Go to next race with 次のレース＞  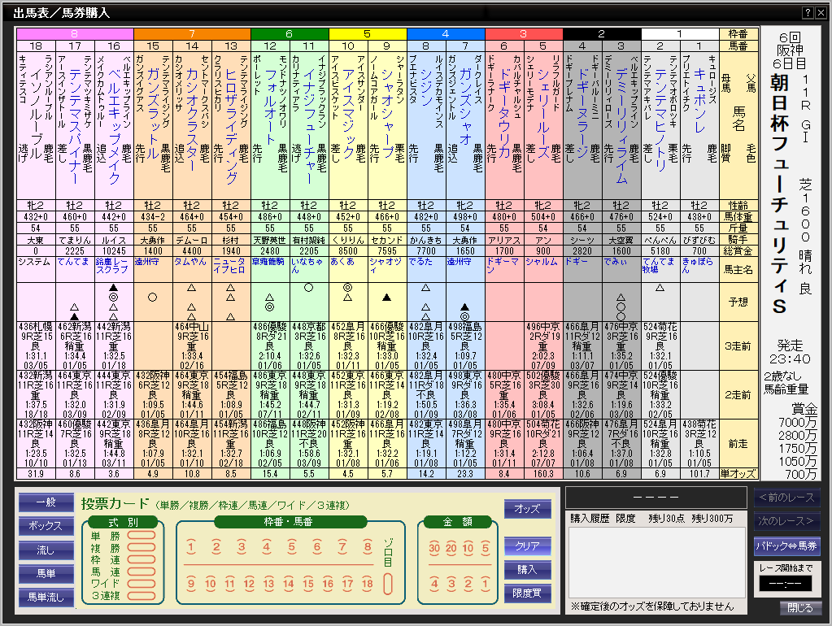(786, 521)
